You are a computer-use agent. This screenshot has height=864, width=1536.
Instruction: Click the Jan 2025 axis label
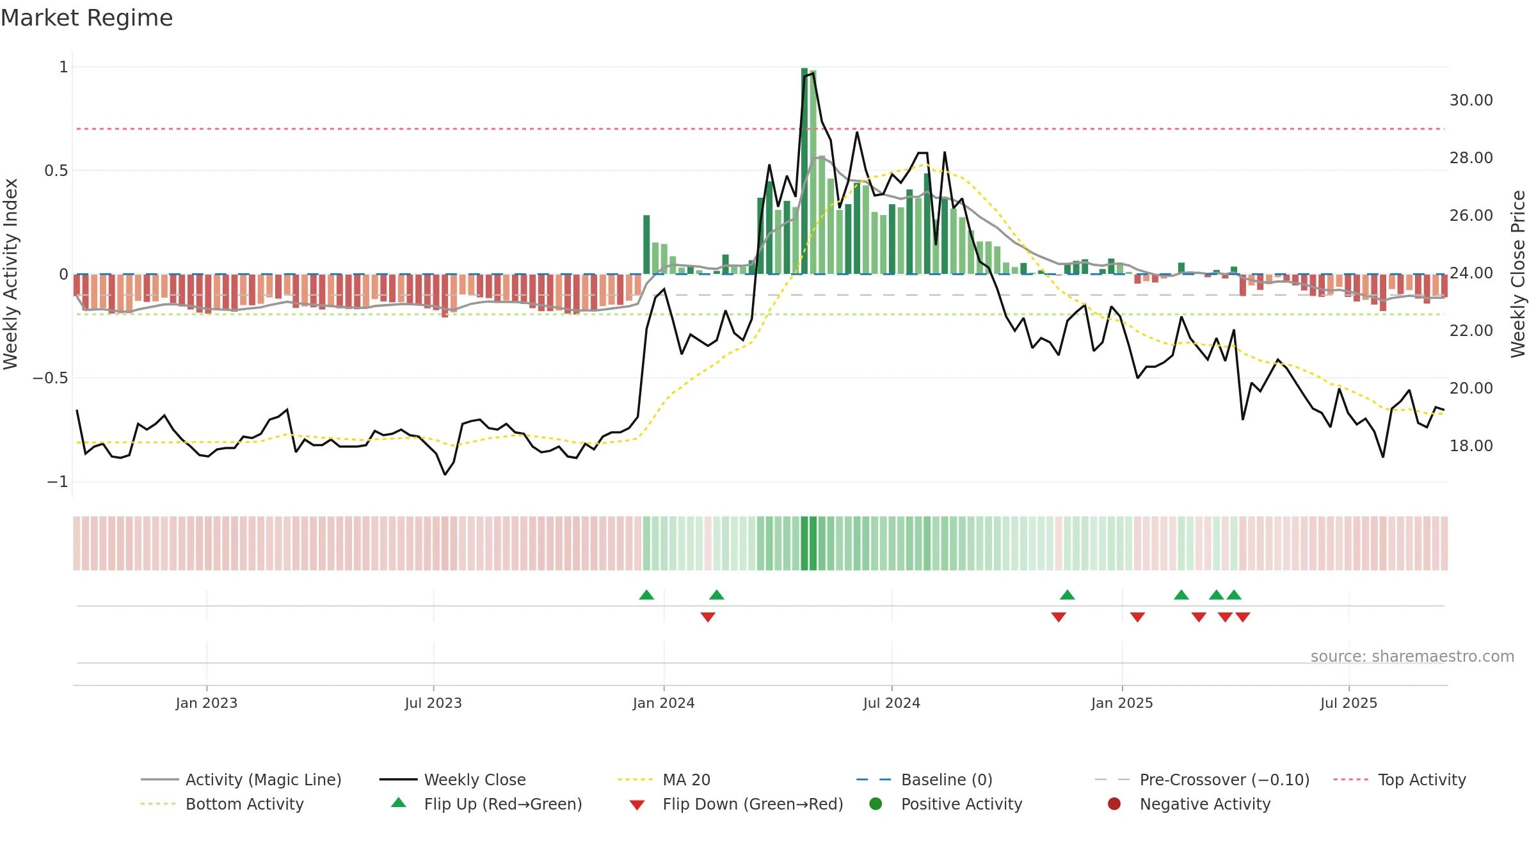point(1122,703)
